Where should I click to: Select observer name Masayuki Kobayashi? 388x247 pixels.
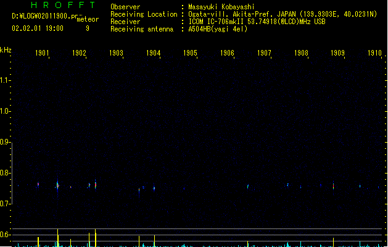[x=221, y=7]
